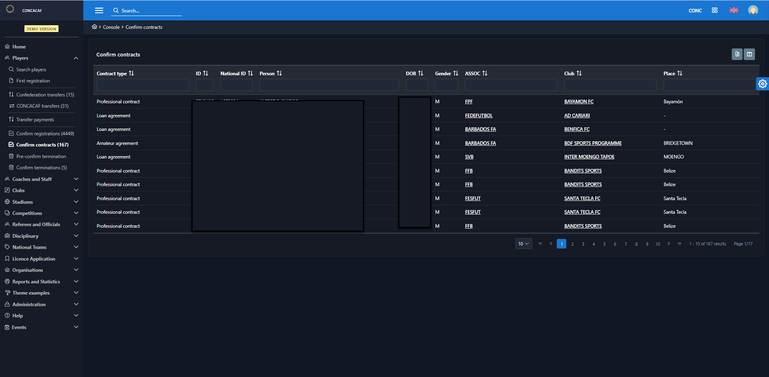The height and width of the screenshot is (377, 769).
Task: Go to page 2 of results
Action: (x=572, y=244)
